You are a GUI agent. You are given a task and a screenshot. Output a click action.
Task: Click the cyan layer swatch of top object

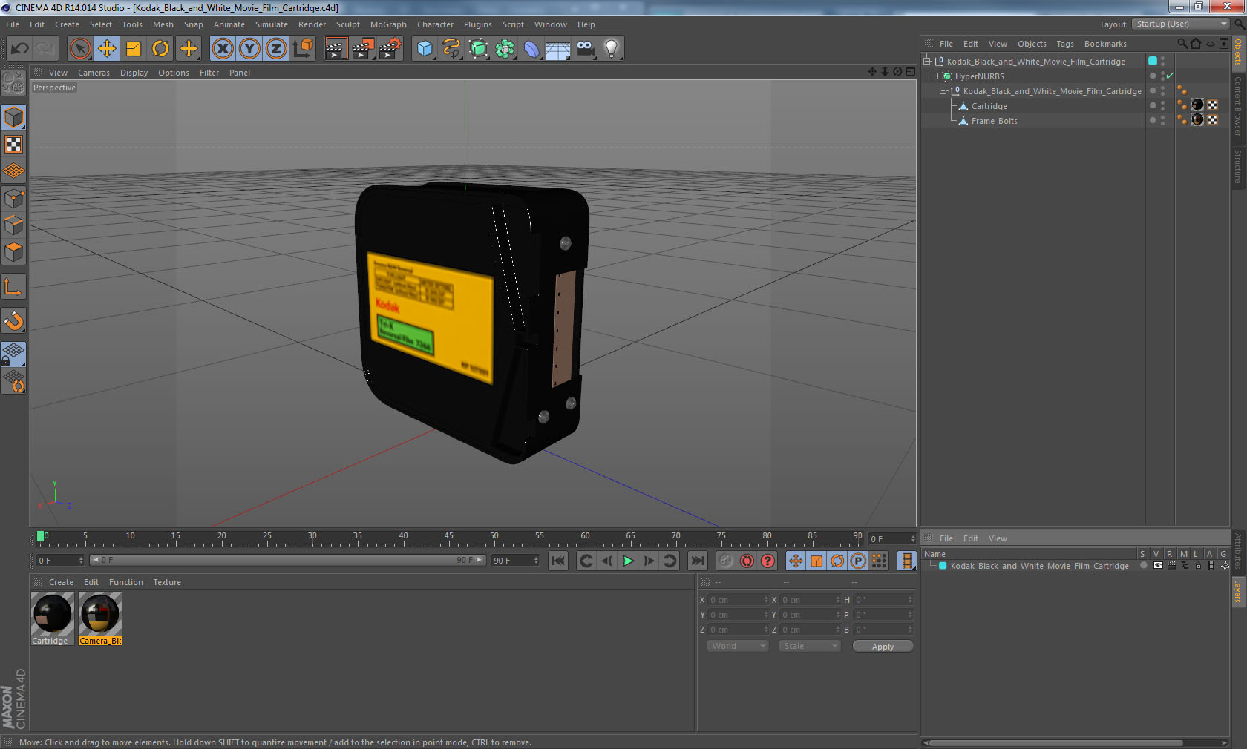coord(1153,61)
